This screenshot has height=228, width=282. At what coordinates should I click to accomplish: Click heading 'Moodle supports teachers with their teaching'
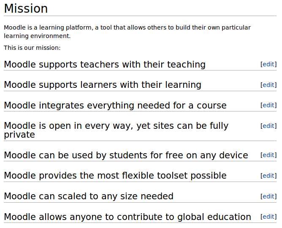(105, 64)
